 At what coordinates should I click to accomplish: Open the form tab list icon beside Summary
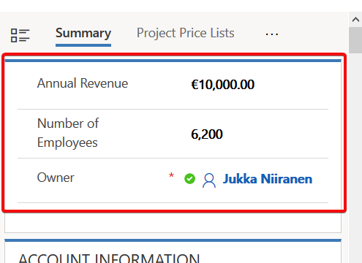point(20,35)
